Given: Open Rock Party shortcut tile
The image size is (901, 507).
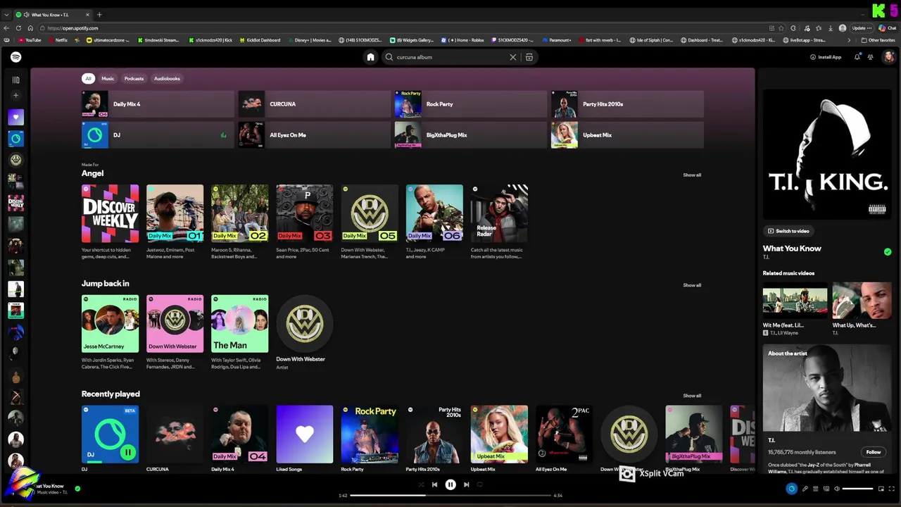Looking at the screenshot, I should (x=471, y=104).
